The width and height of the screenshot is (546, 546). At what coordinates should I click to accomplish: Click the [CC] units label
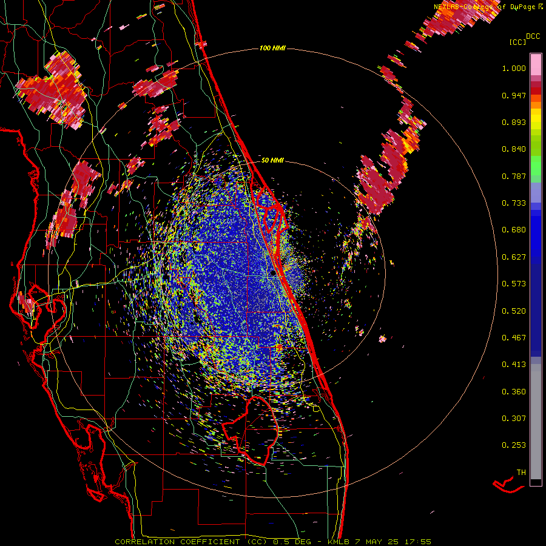tap(518, 42)
